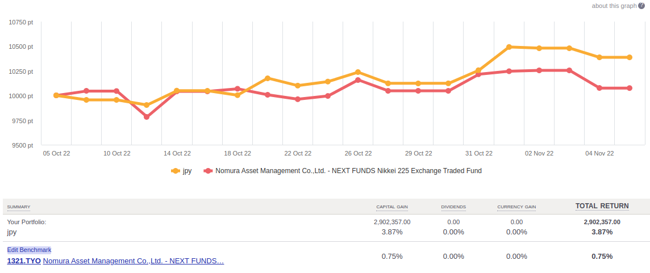Select the red Nomura point at 02 Nov 22
The width and height of the screenshot is (650, 273).
(x=539, y=70)
